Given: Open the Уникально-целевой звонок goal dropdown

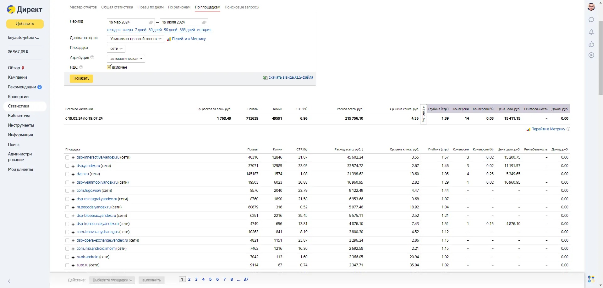Looking at the screenshot, I should point(135,39).
